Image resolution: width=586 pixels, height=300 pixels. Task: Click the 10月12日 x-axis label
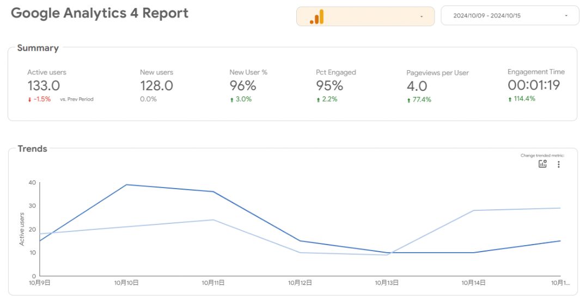tap(300, 283)
